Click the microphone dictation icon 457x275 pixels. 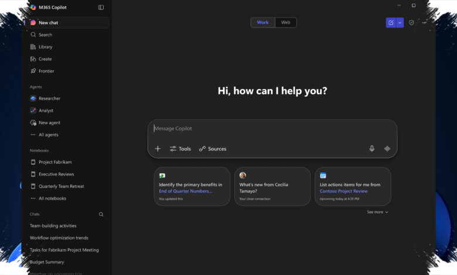[372, 149]
